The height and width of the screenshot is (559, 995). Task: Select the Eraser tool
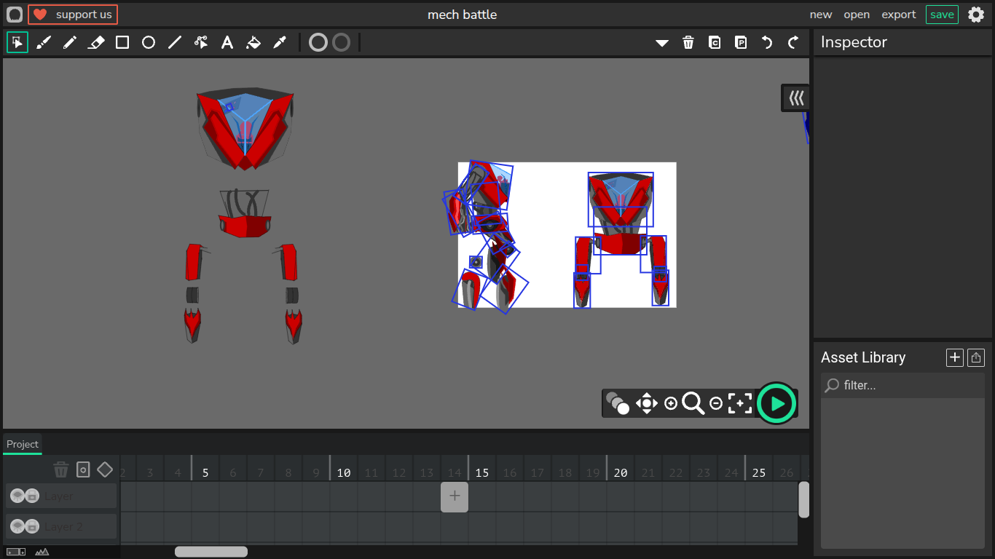coord(96,43)
